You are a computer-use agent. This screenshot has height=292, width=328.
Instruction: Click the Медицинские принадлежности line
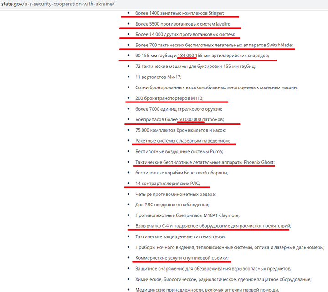point(207,290)
